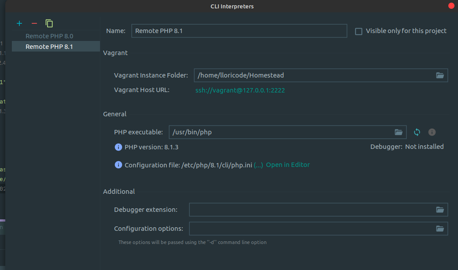The height and width of the screenshot is (270, 458).
Task: Click the info icon beside the refresh button
Action: pyautogui.click(x=432, y=132)
